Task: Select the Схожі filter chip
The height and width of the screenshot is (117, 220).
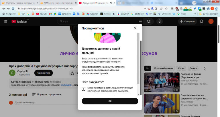Action: (181, 68)
